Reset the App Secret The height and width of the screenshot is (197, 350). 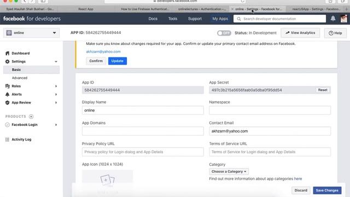(x=323, y=90)
